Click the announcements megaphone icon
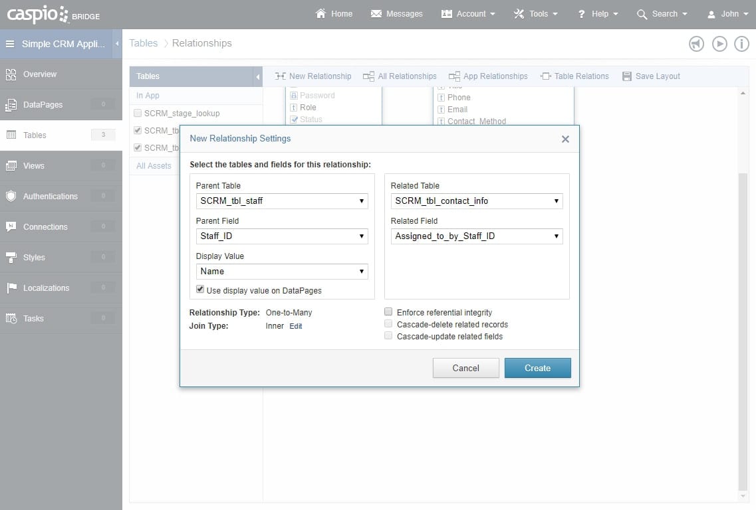Screen dimensions: 756x510 (696, 44)
